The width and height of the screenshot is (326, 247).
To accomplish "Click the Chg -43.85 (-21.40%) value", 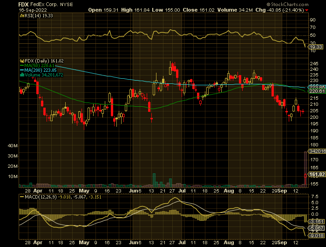I will pyautogui.click(x=279, y=10).
